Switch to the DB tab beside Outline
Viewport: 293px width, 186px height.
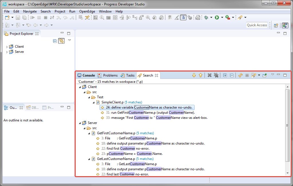tap(33, 108)
